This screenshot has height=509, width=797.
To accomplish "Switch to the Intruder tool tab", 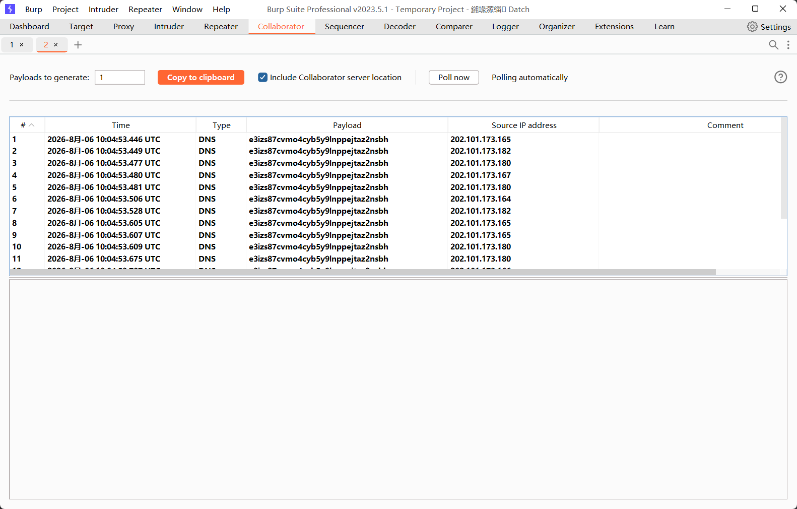I will coord(169,27).
